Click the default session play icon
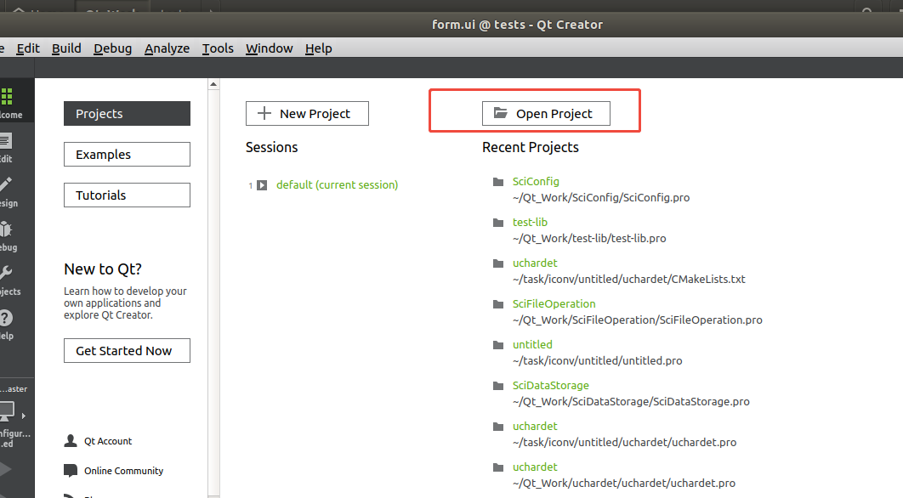This screenshot has width=903, height=498. coord(262,185)
